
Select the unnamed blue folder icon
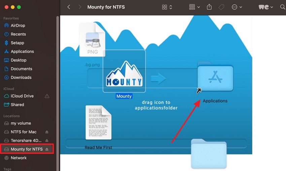pos(209,154)
